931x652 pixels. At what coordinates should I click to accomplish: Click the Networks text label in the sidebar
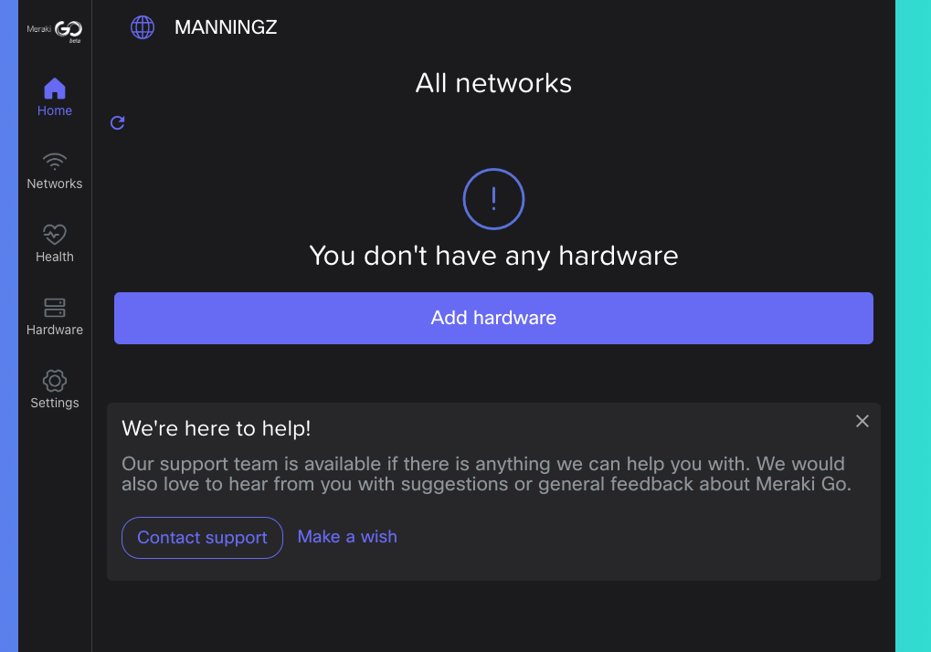coord(55,184)
